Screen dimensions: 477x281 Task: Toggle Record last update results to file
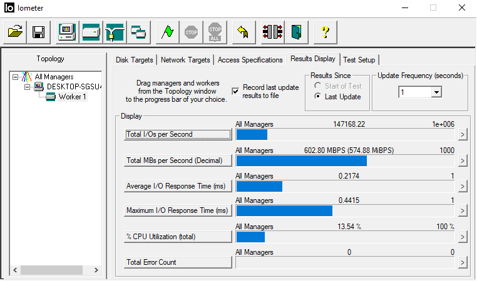coord(235,91)
